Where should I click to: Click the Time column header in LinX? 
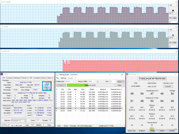(x=83, y=89)
